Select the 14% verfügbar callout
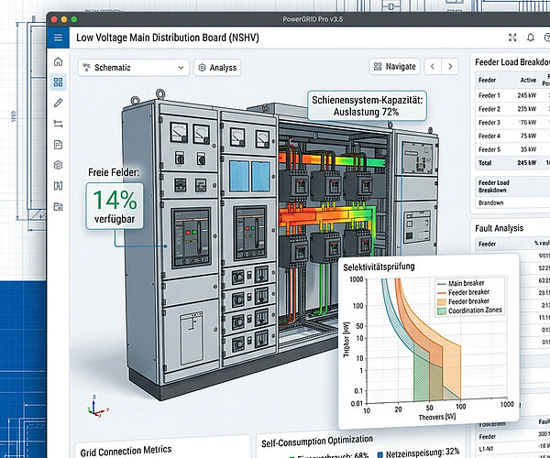Image resolution: width=550 pixels, height=458 pixels. pyautogui.click(x=115, y=206)
